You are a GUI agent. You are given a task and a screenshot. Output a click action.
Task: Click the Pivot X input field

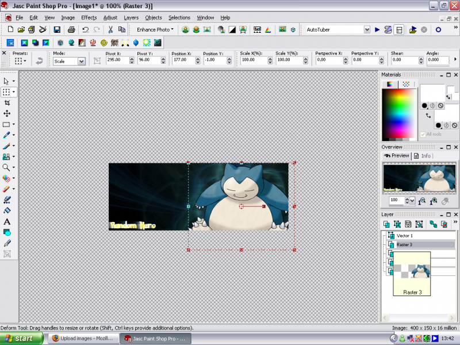(117, 60)
